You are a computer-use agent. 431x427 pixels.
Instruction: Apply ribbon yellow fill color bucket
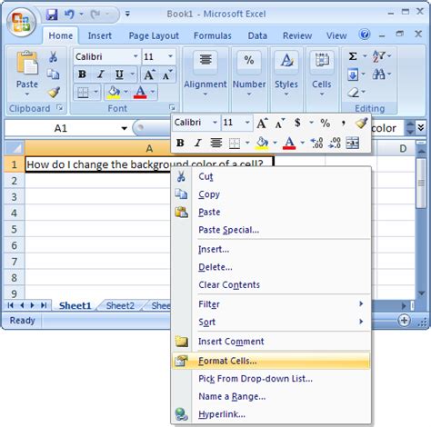click(x=114, y=92)
